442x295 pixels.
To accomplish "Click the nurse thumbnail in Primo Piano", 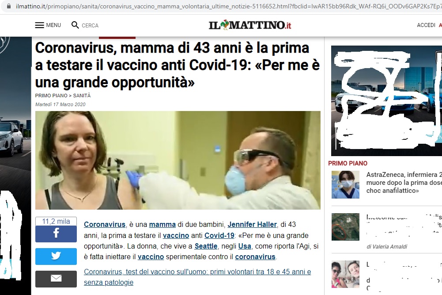I will pyautogui.click(x=345, y=184).
